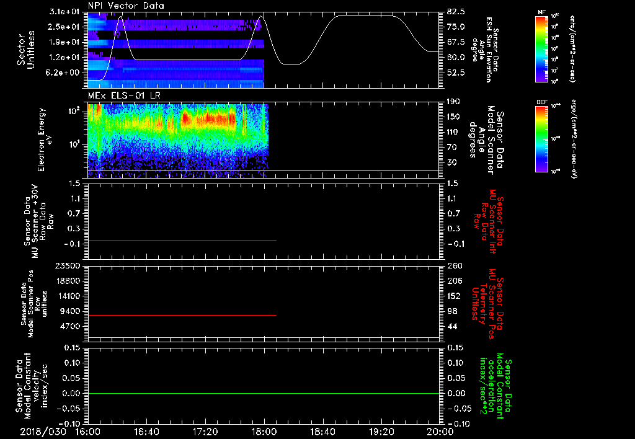
Task: Click the red electron flux burst in ELS spectrogram
Action: [x=209, y=118]
